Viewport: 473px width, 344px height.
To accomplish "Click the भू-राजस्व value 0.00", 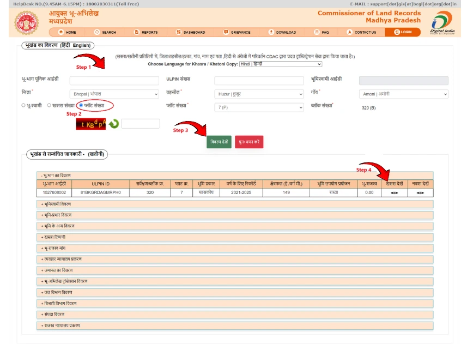I will 369,192.
